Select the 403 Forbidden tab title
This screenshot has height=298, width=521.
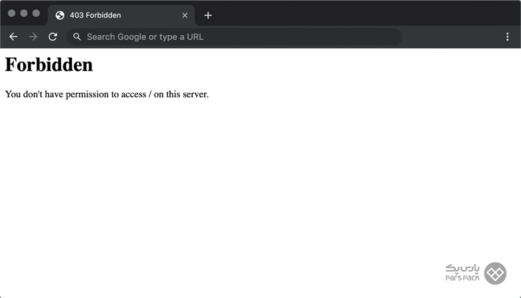pos(95,16)
